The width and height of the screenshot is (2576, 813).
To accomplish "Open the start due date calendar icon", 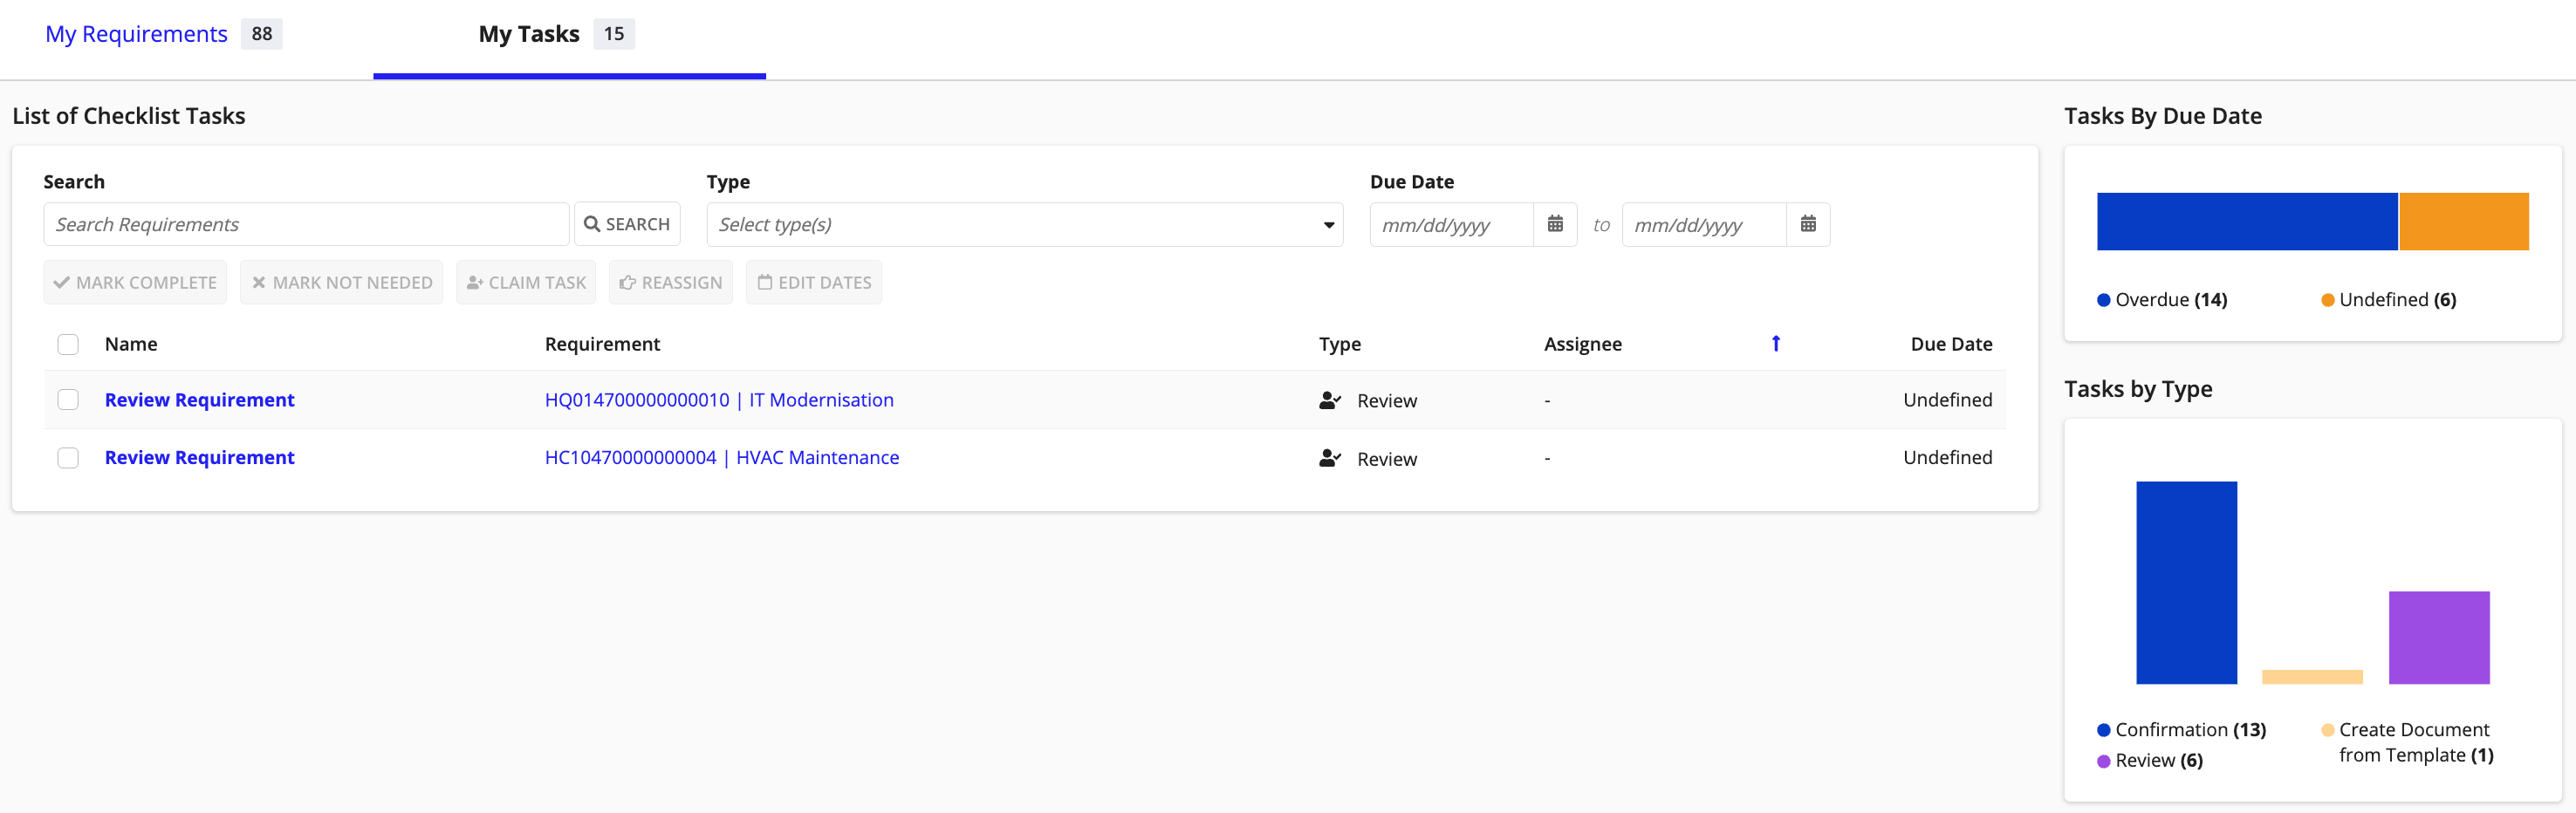I will click(x=1555, y=224).
